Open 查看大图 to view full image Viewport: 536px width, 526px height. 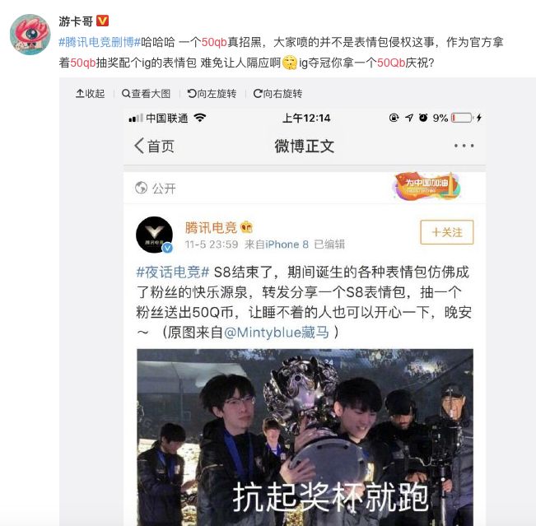pyautogui.click(x=146, y=93)
